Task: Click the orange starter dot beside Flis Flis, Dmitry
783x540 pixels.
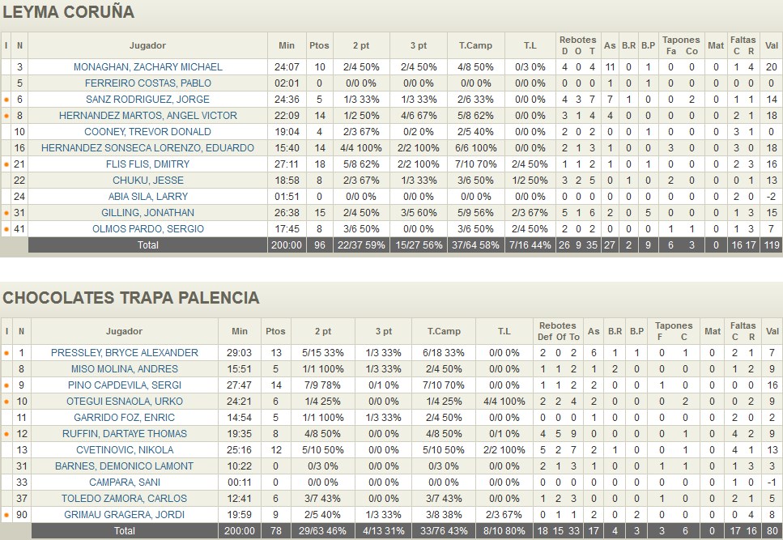Action: [x=6, y=164]
